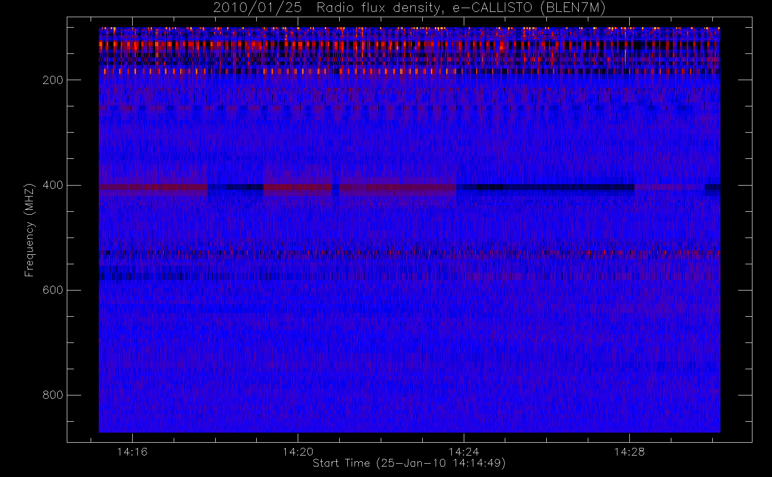Click the 14:24 time tick label
The image size is (772, 477).
tap(464, 452)
